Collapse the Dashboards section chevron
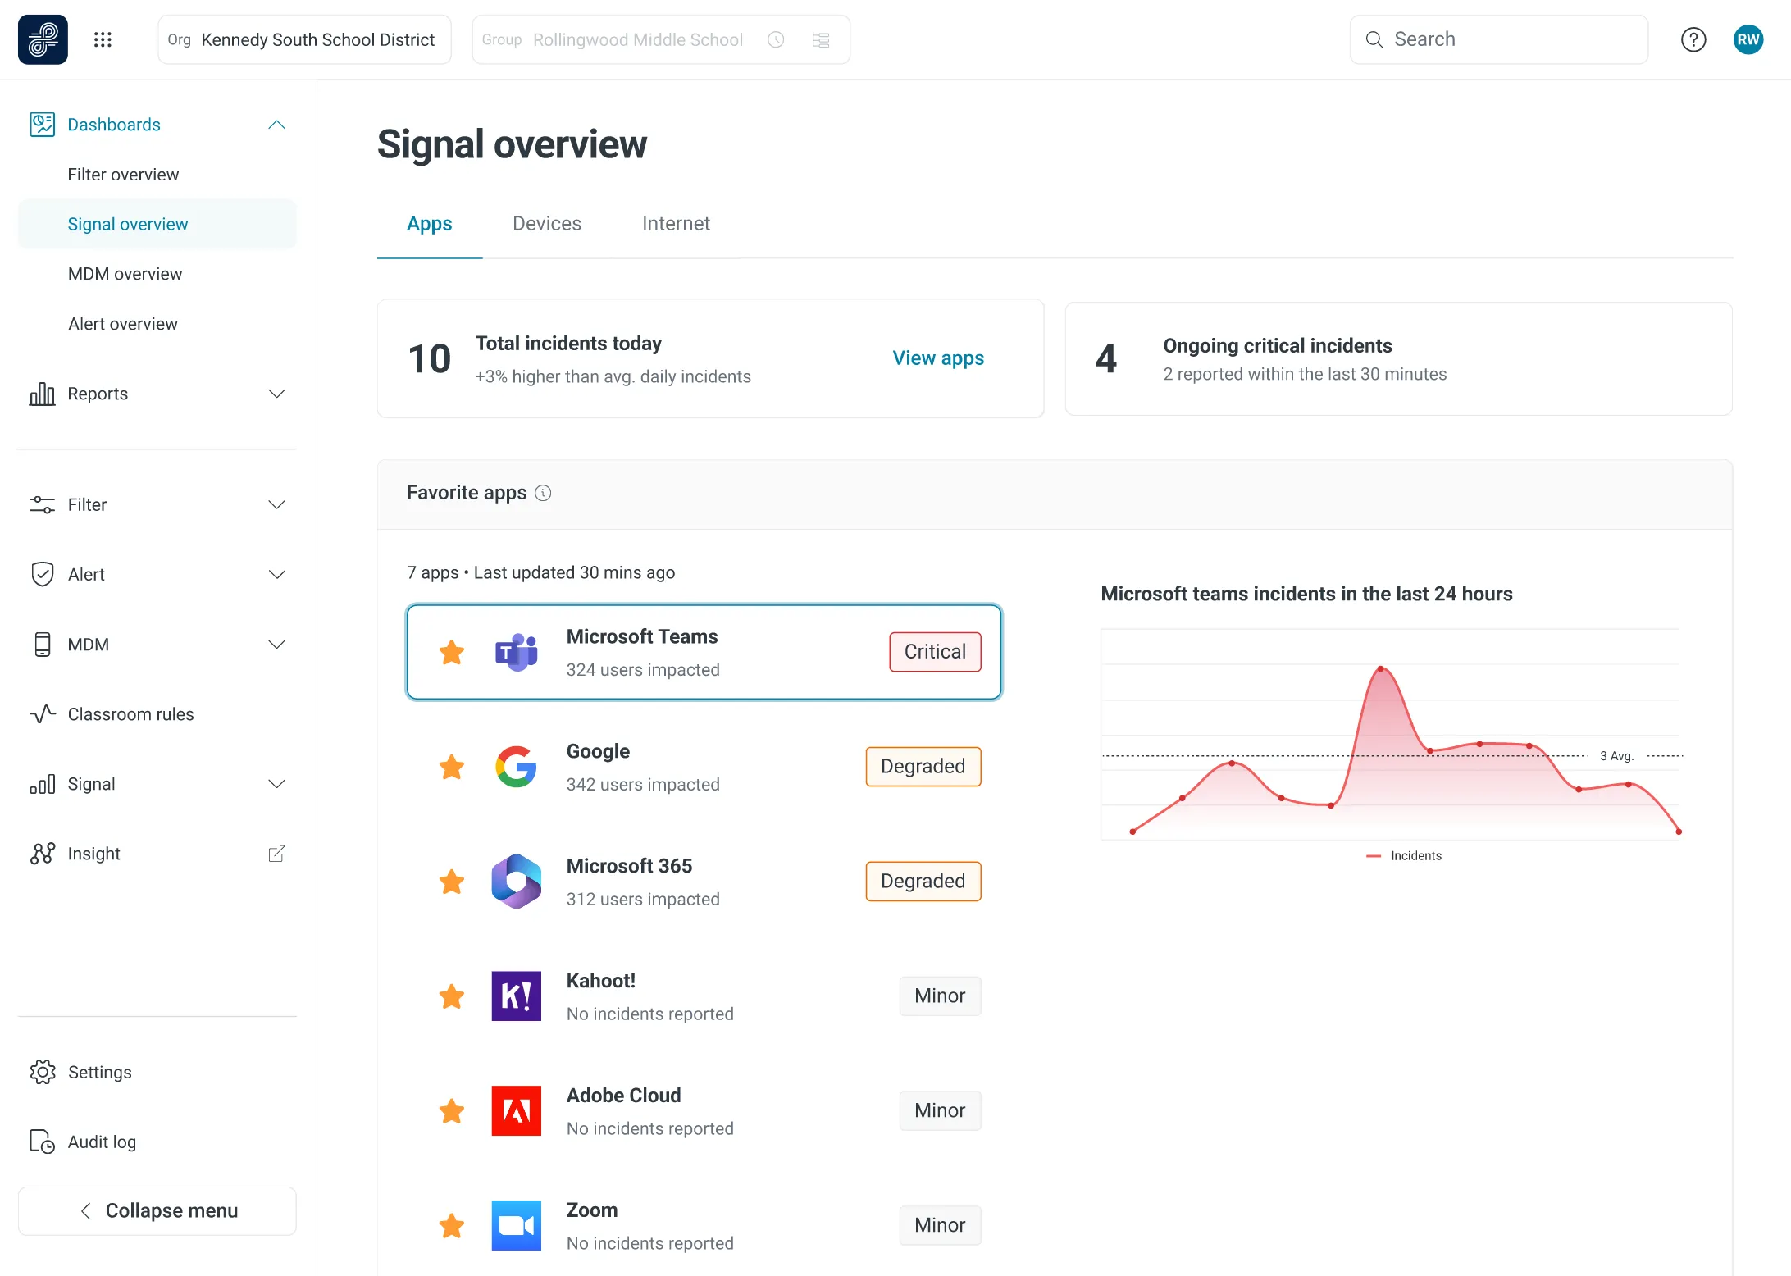 277,125
